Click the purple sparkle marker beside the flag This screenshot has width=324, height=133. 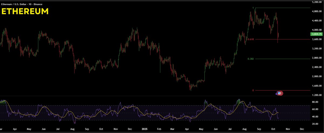click(276, 93)
